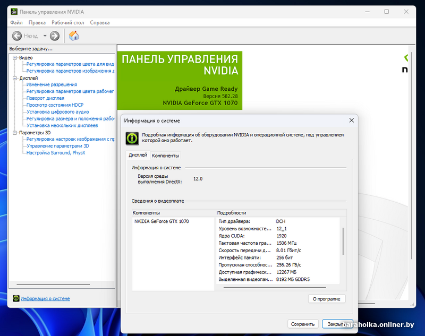This screenshot has width=425, height=336.
Task: Click the 1506 МГц clock value
Action: point(286,243)
